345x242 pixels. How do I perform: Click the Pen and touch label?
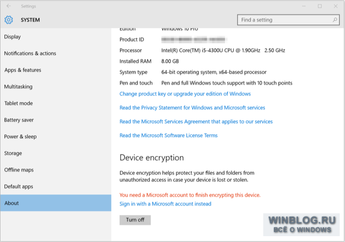click(136, 83)
